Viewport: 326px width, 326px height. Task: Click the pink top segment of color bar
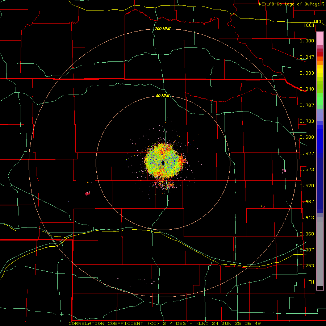tap(320, 39)
